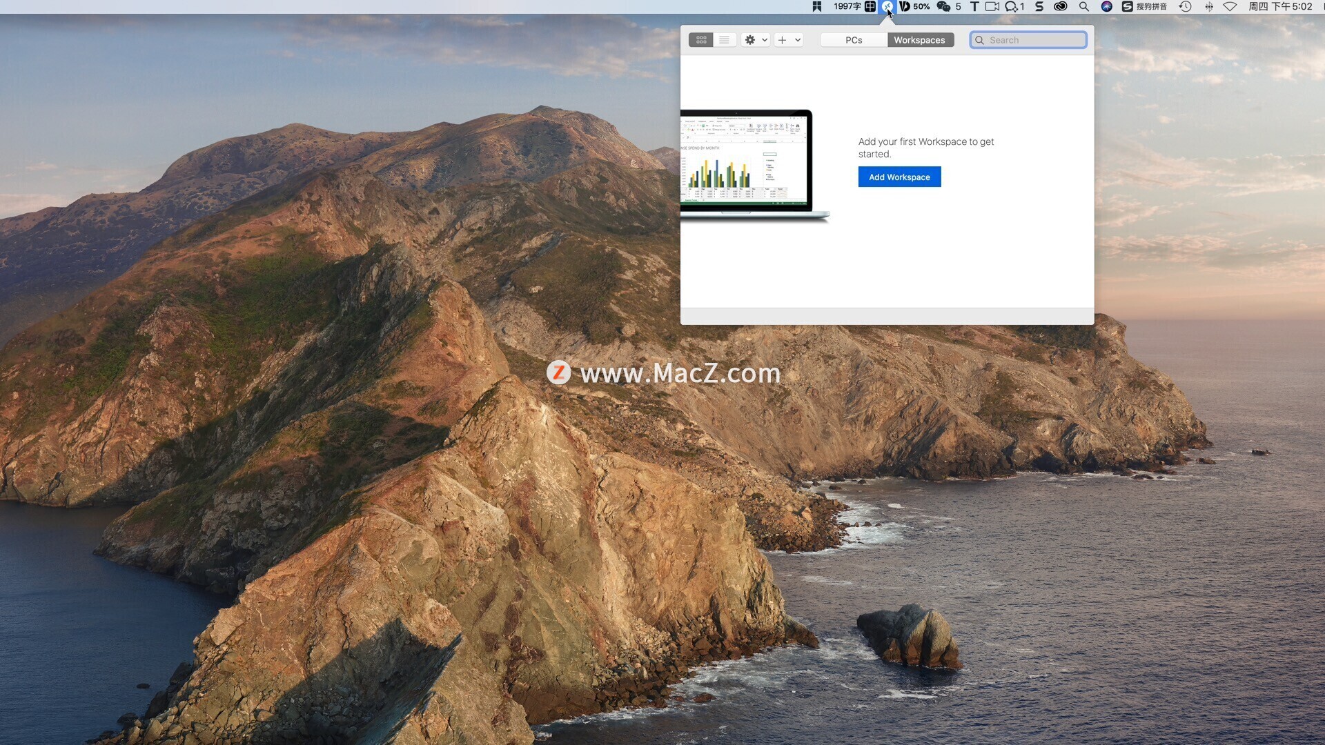Screen dimensions: 1325x745
Task: Switch to grid view layout
Action: pos(700,40)
